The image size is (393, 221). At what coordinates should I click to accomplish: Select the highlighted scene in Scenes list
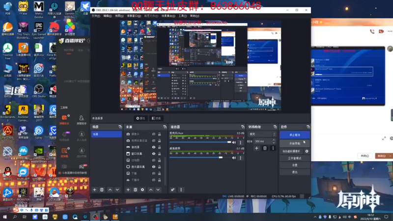(106, 134)
